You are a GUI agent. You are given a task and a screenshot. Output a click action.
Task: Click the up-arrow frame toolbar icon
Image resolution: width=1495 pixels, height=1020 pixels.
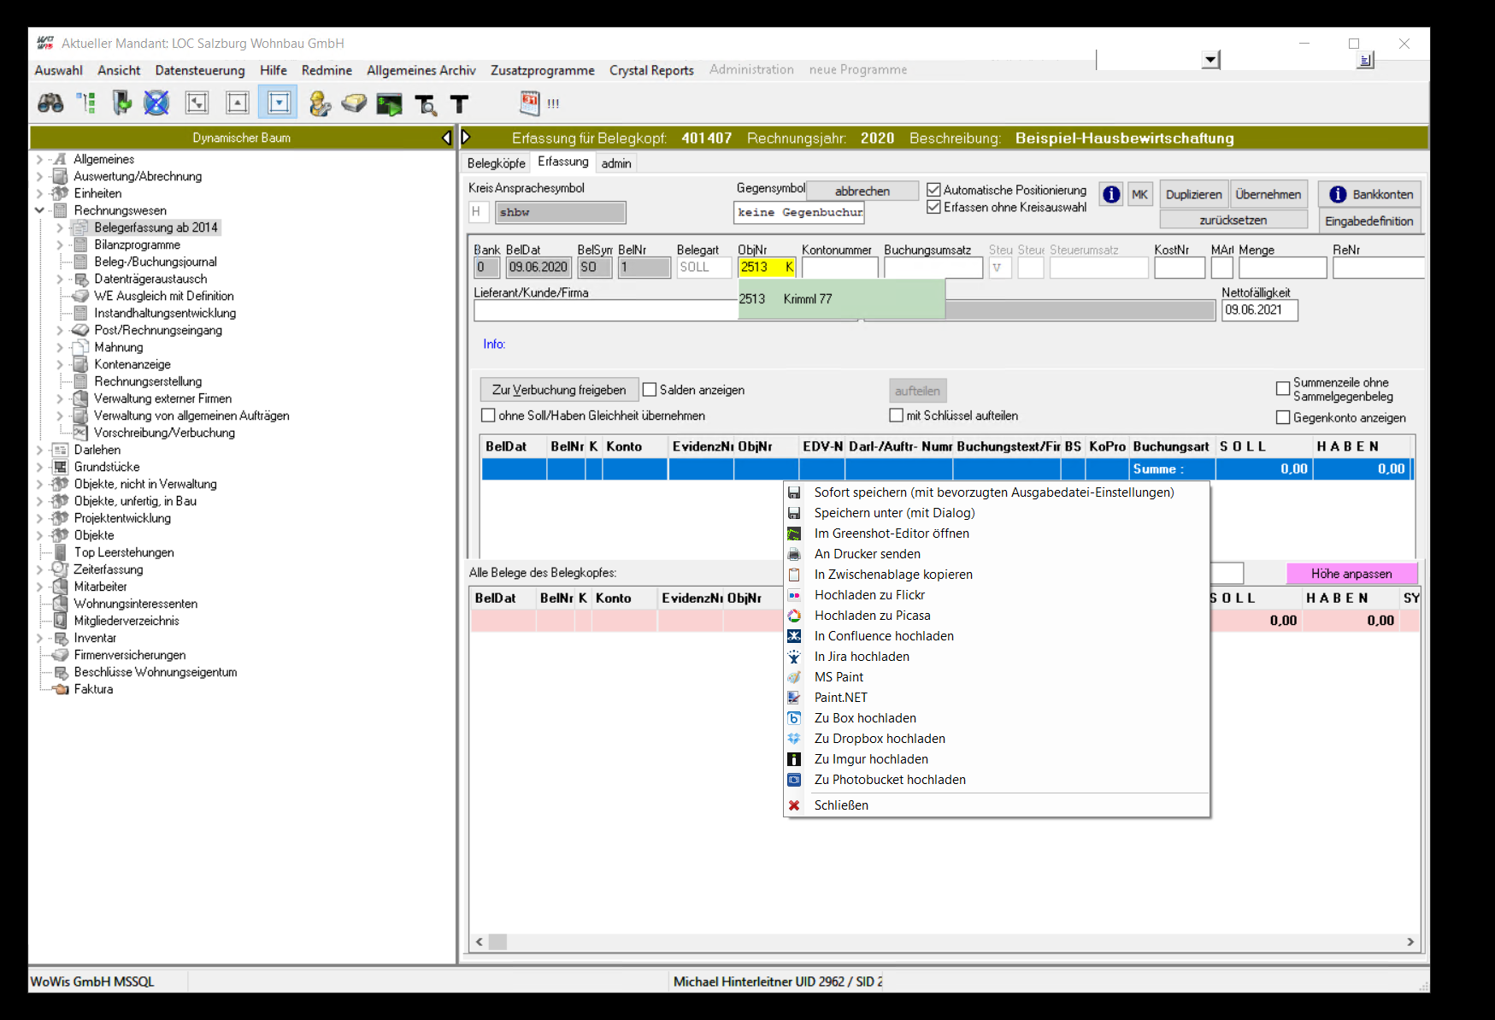point(238,103)
